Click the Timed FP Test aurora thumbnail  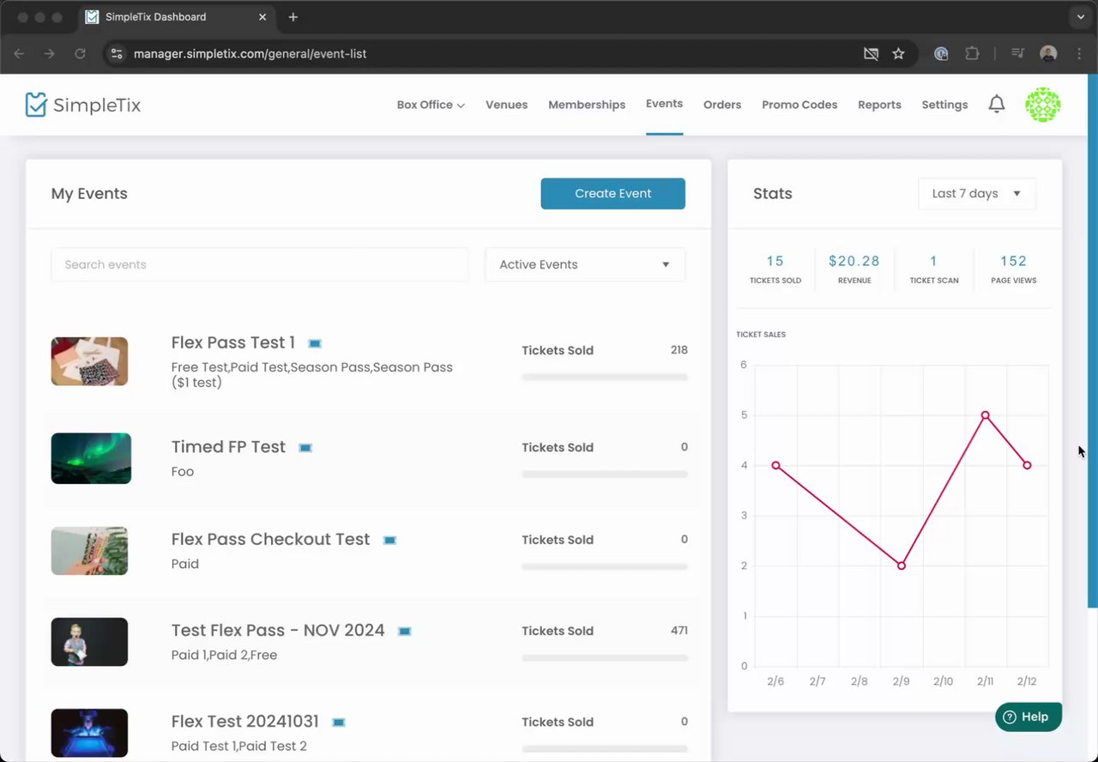point(90,458)
